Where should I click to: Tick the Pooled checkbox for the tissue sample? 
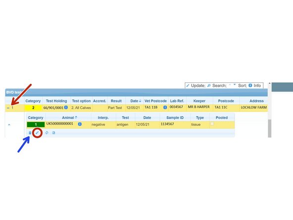point(212,124)
